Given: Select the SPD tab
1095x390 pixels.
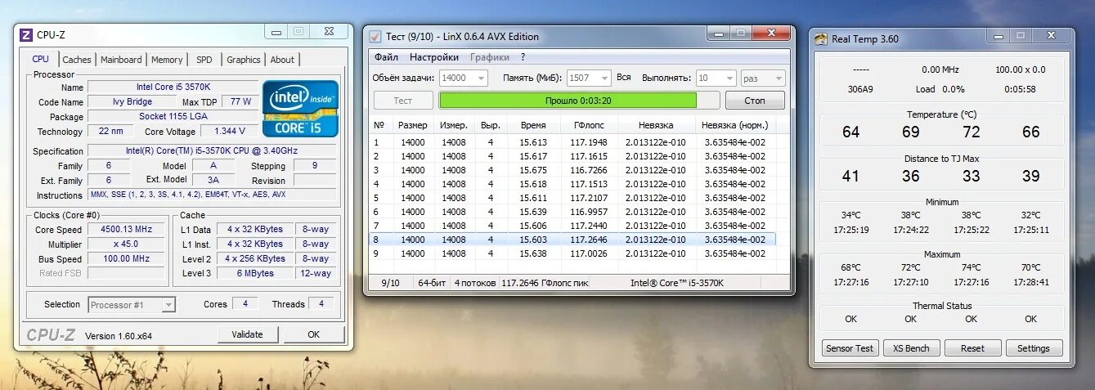Looking at the screenshot, I should (x=204, y=60).
